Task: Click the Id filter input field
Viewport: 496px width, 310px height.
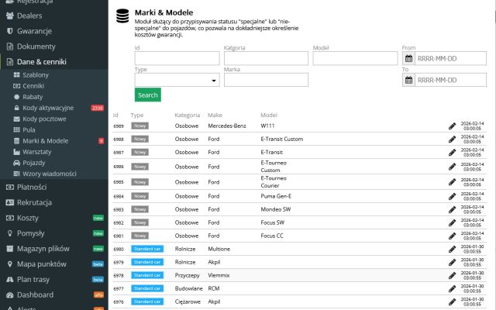Action: pyautogui.click(x=177, y=58)
